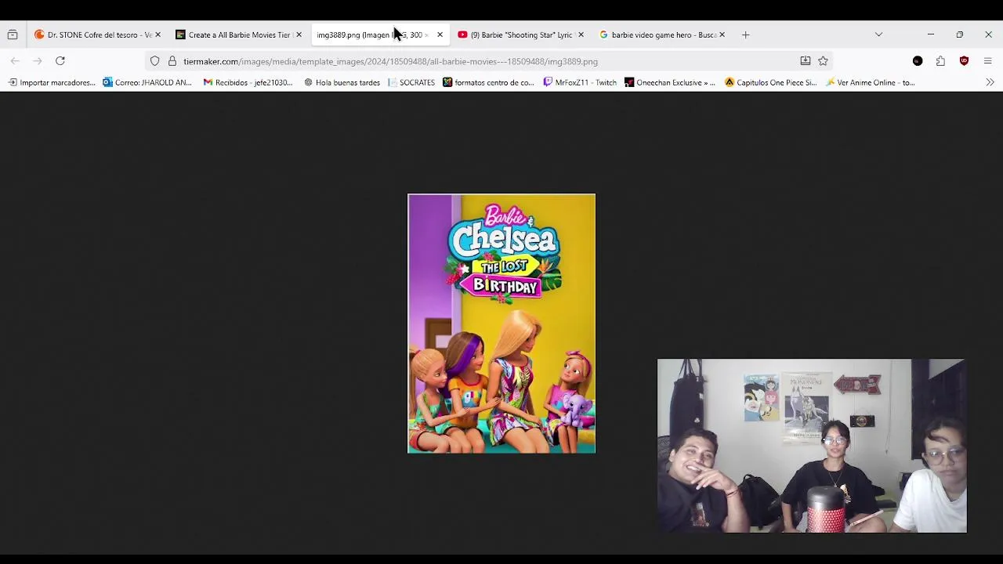Close the Barbie Shooting Star YouTube tab
Image resolution: width=1003 pixels, height=564 pixels.
[x=581, y=34]
